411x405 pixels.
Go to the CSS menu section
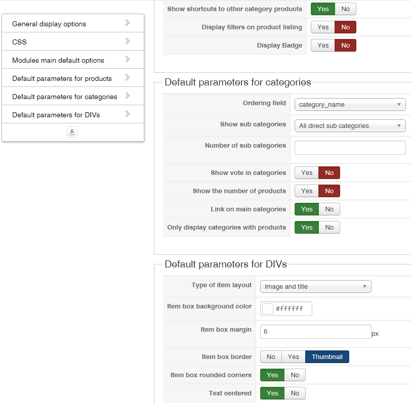click(x=20, y=42)
